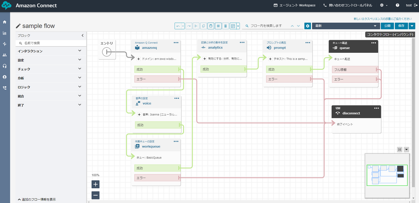Image resolution: width=419 pixels, height=203 pixels.
Task: Click the 保存 save button
Action: pyautogui.click(x=402, y=26)
